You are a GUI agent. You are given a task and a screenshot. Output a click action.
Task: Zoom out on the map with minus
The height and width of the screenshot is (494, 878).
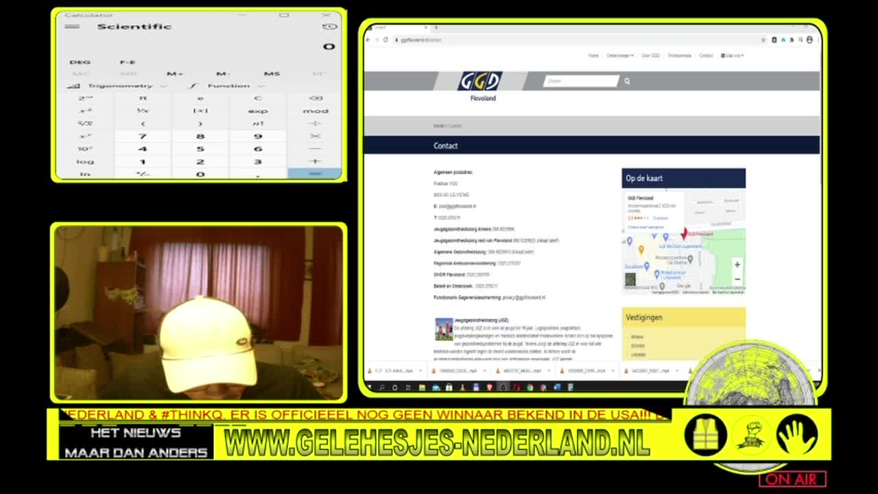click(x=737, y=279)
